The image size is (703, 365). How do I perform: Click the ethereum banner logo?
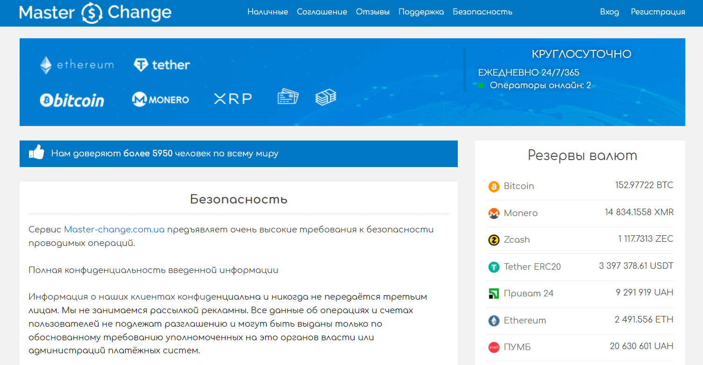pos(77,65)
